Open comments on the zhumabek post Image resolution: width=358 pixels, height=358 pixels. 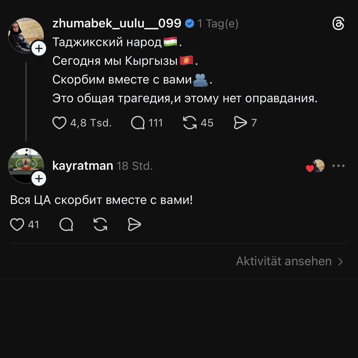pyautogui.click(x=138, y=123)
